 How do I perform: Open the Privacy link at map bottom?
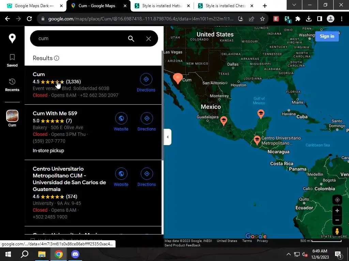pyautogui.click(x=262, y=241)
